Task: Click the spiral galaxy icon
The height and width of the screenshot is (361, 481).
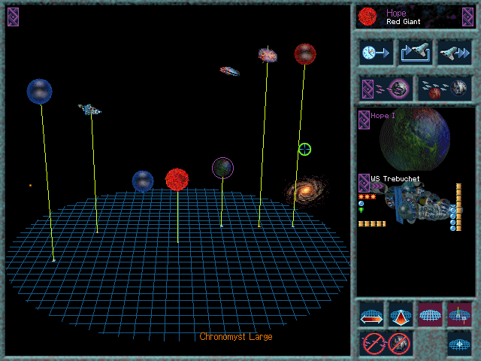Action: coord(306,190)
